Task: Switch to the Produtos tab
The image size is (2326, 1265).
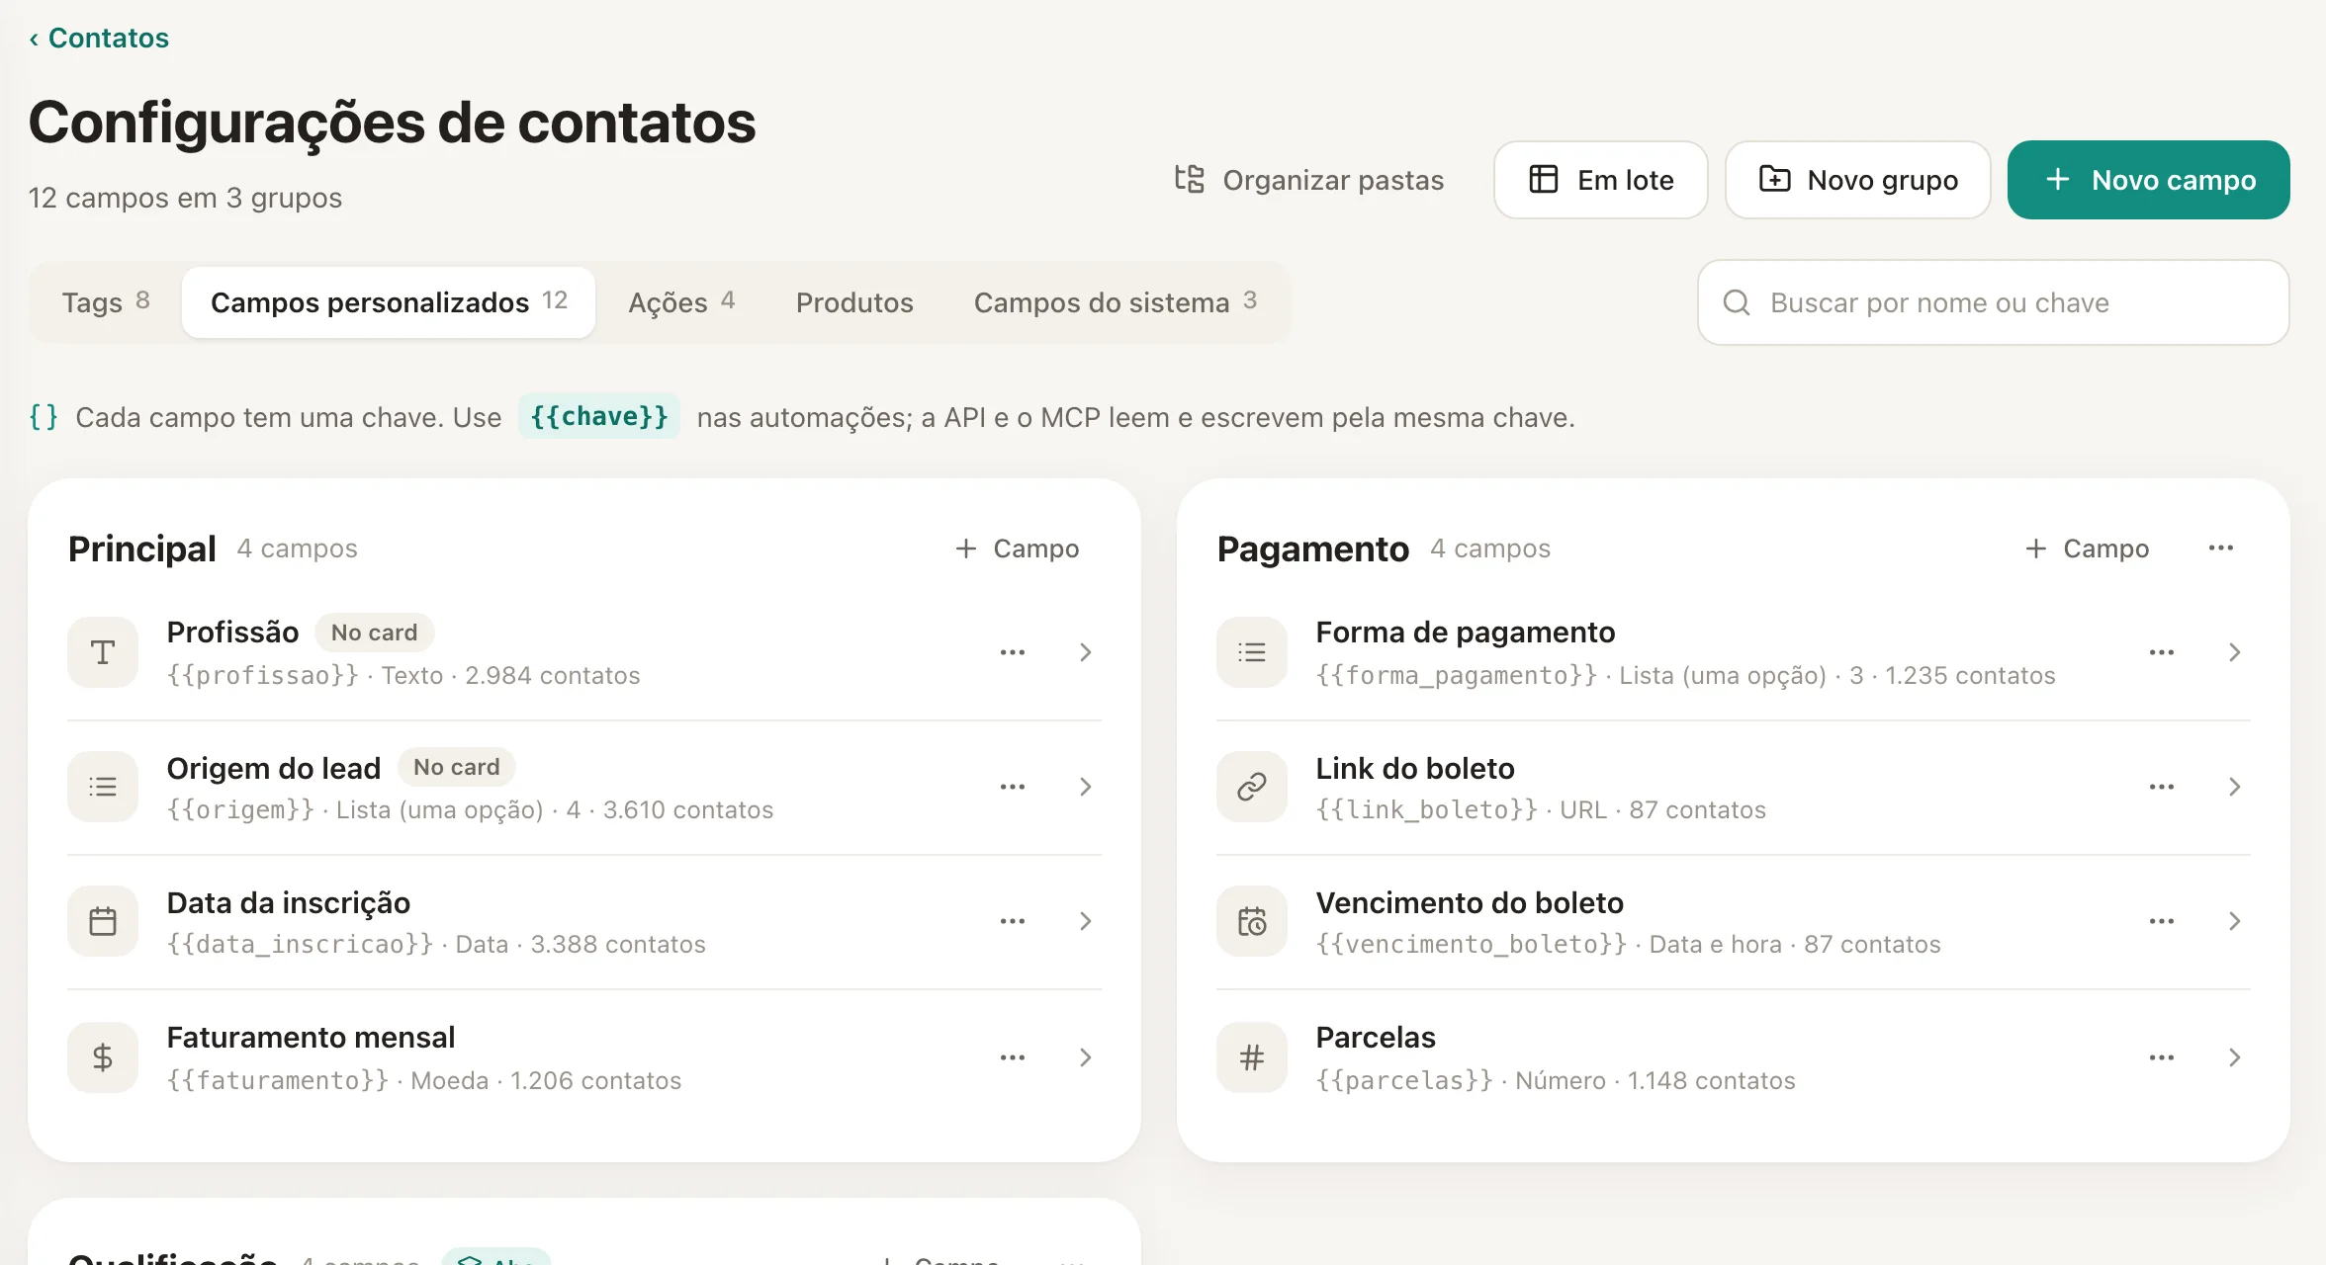Action: pos(854,302)
